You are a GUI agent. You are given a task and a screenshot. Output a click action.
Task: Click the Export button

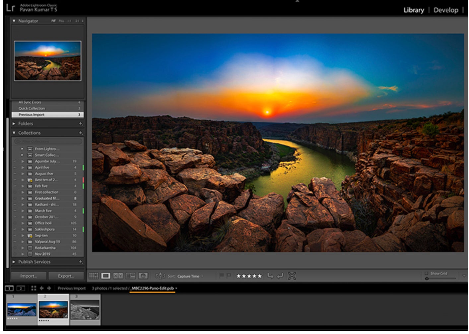(x=66, y=276)
